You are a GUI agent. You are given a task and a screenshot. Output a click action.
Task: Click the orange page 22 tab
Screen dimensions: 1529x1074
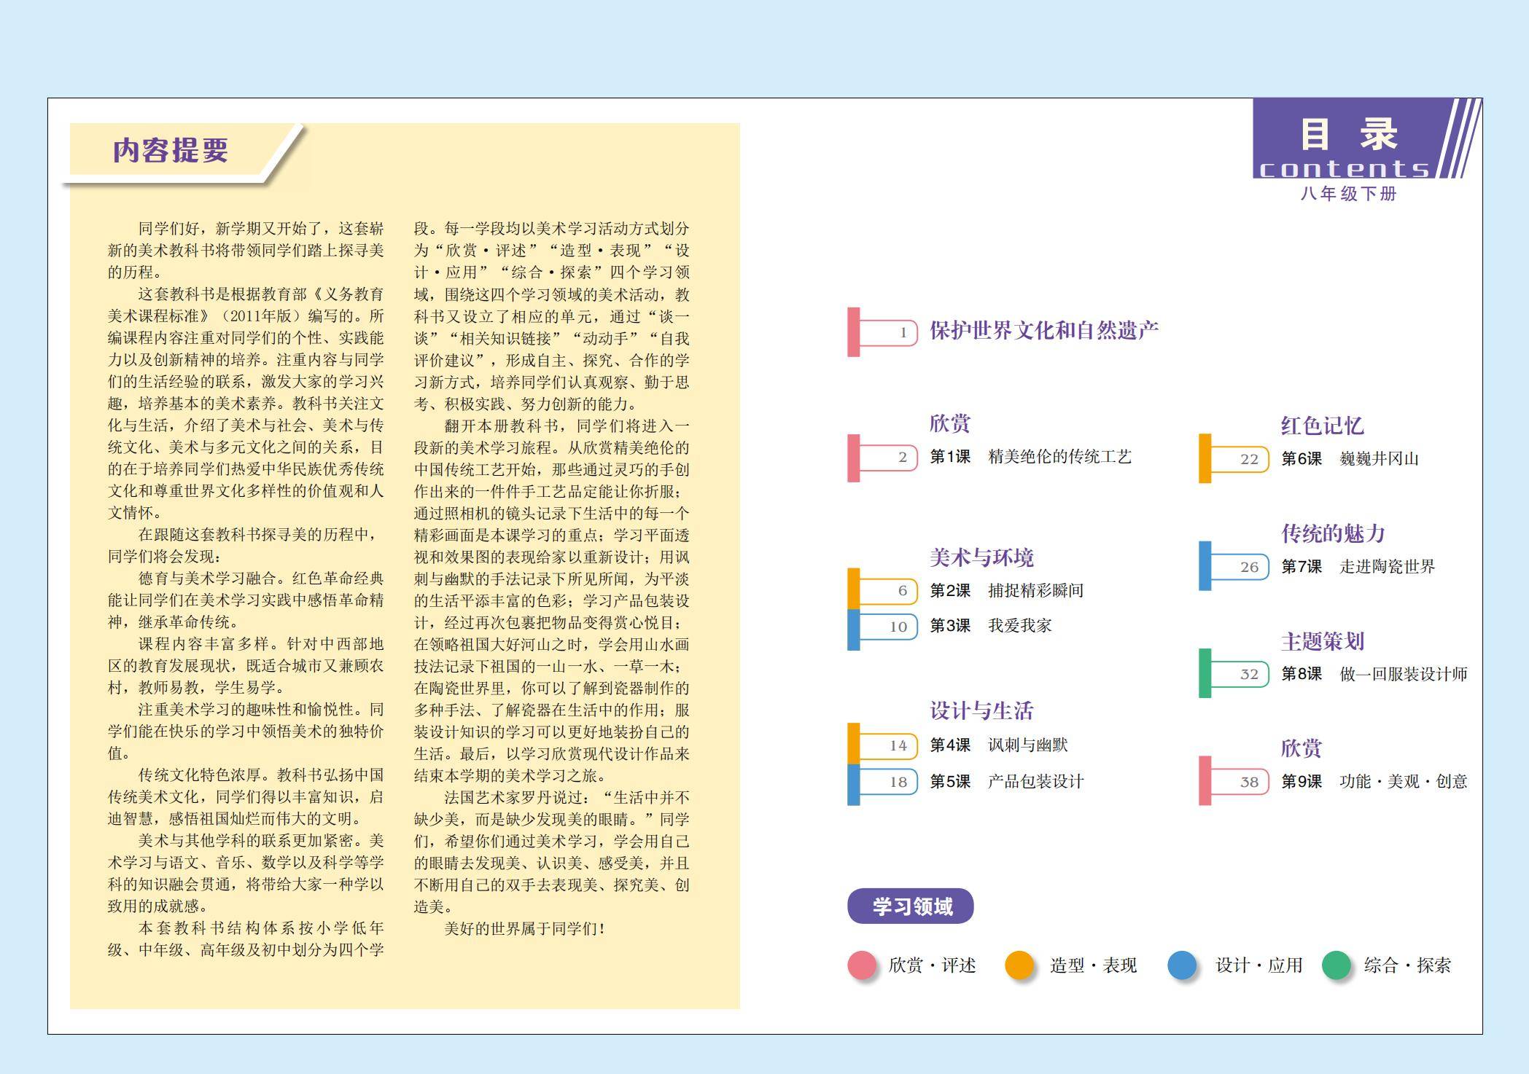[1240, 459]
